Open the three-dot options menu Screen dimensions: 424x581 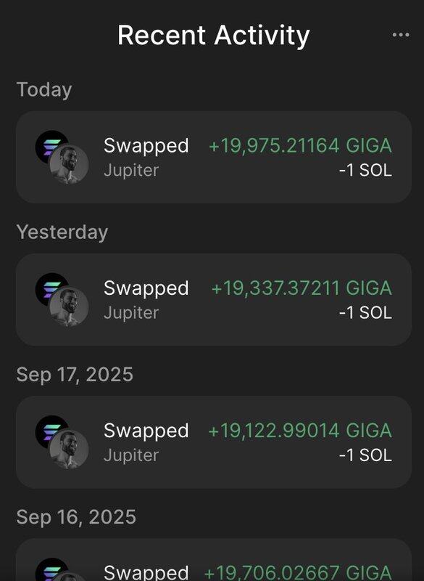coord(401,35)
